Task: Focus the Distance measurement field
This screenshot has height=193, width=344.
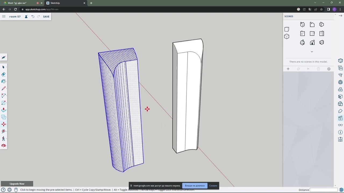Action: pyautogui.click(x=324, y=190)
